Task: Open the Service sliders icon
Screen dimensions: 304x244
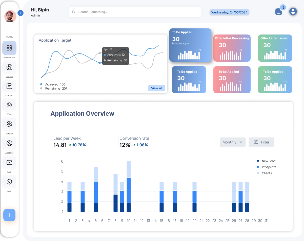Action: pos(9,67)
